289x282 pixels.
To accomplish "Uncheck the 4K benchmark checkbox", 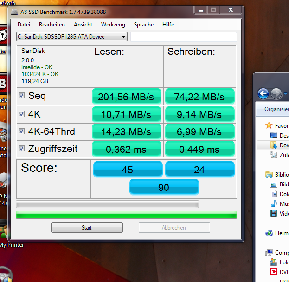I will 21,114.
